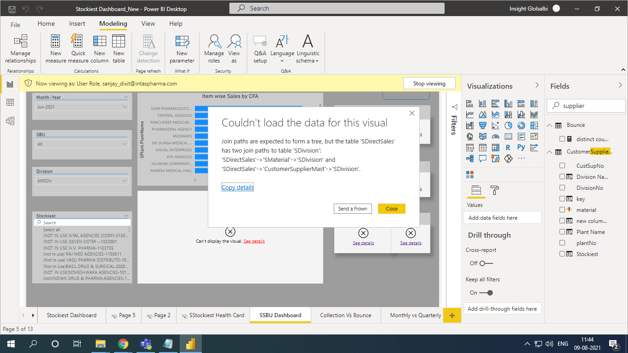Image resolution: width=628 pixels, height=353 pixels.
Task: Check the CustSupNo field
Action: click(x=562, y=165)
